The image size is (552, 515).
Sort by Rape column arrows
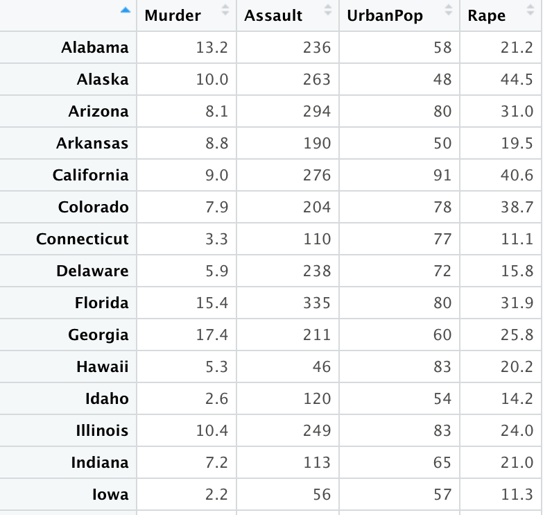531,10
